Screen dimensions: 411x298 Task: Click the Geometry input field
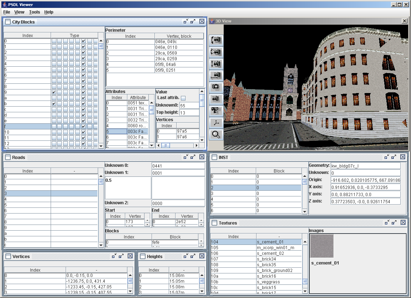(x=365, y=166)
